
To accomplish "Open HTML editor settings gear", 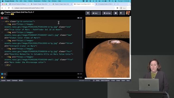I will pos(78,18).
